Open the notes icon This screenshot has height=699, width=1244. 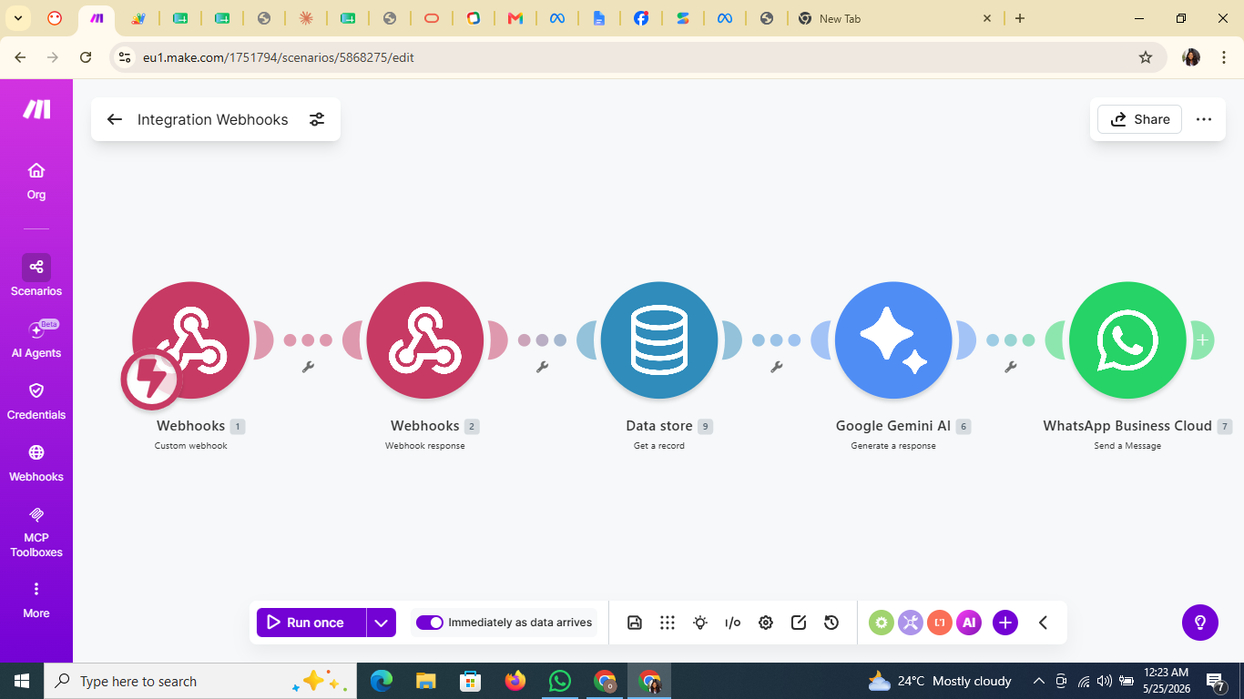(x=799, y=623)
